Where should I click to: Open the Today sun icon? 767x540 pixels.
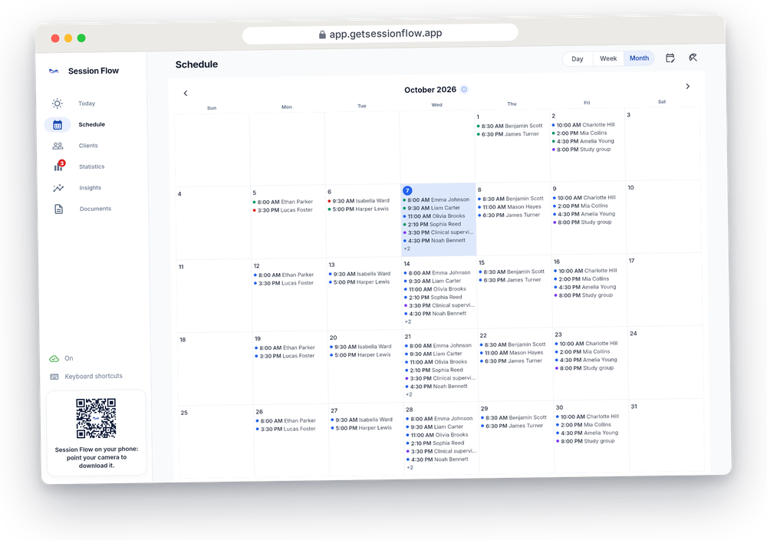click(x=58, y=104)
